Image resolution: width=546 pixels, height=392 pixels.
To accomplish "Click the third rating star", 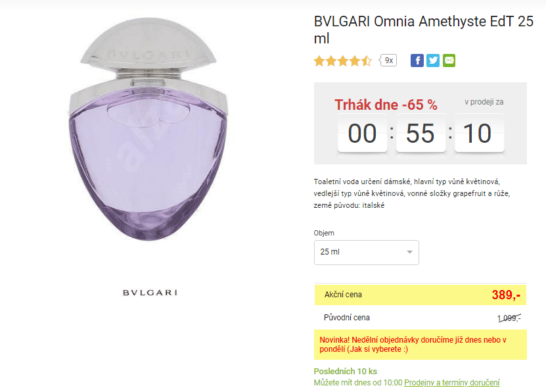I will 344,60.
